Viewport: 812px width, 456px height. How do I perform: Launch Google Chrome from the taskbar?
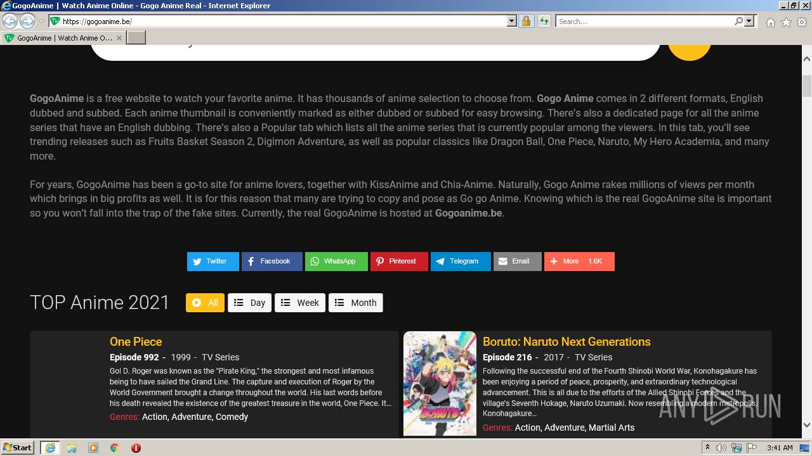pos(115,448)
